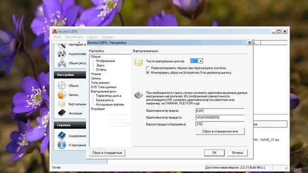The height and width of the screenshot is (173, 308).
Task: Select Отчеты in settings tree
Action: 101,70
